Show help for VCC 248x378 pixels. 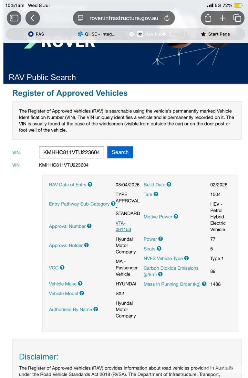[x=62, y=267]
